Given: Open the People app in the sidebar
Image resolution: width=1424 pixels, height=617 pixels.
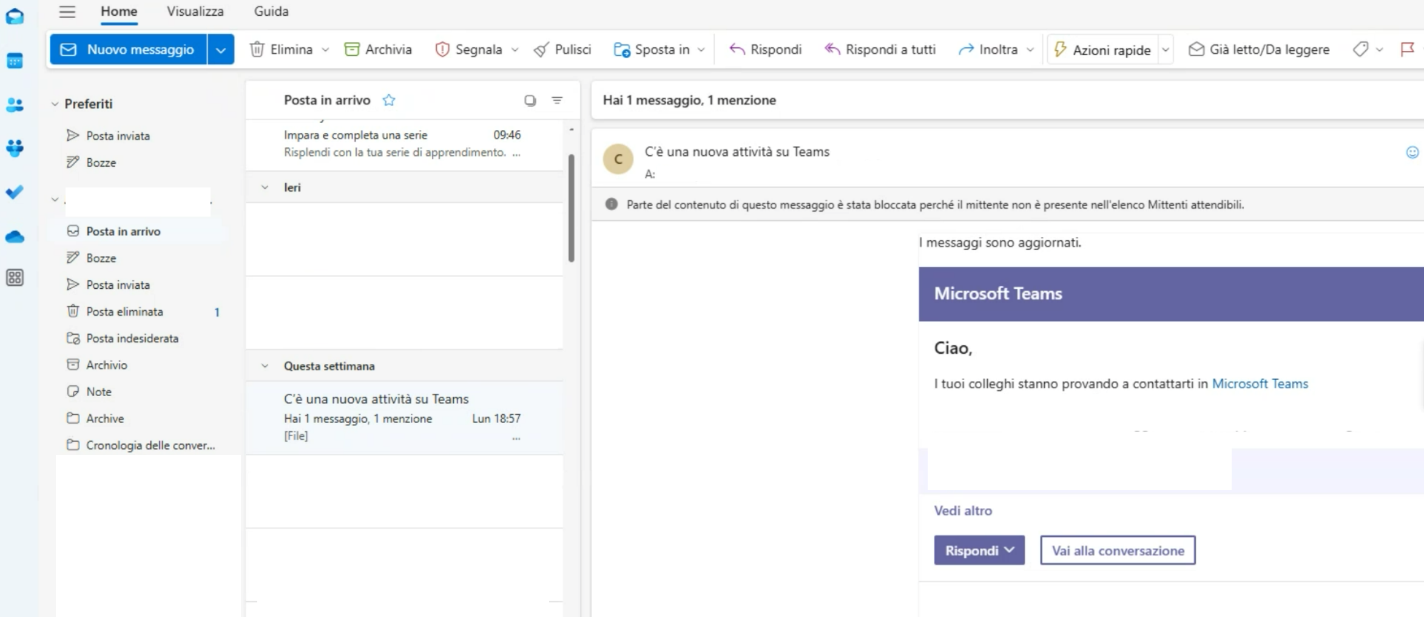Looking at the screenshot, I should click(x=15, y=104).
